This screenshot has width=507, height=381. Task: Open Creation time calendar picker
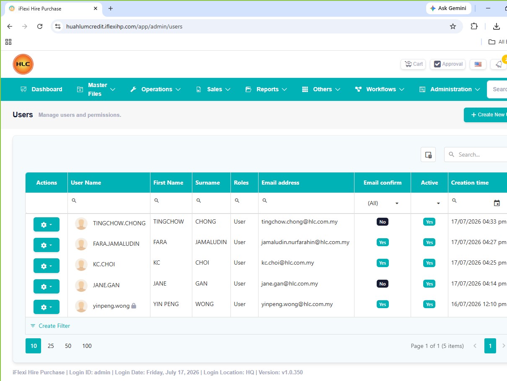497,203
